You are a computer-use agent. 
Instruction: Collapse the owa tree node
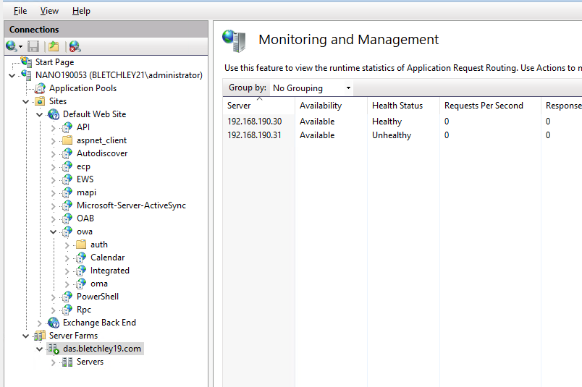coord(53,232)
